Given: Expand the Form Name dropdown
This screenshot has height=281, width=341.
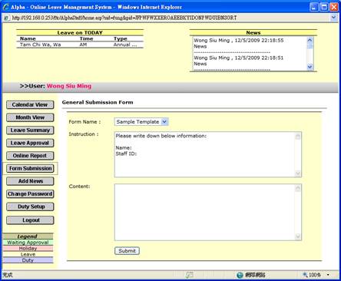Looking at the screenshot, I should (164, 122).
